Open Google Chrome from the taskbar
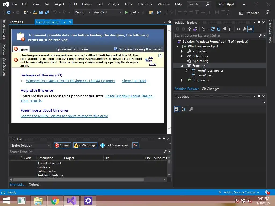275x206 pixels. [55, 201]
